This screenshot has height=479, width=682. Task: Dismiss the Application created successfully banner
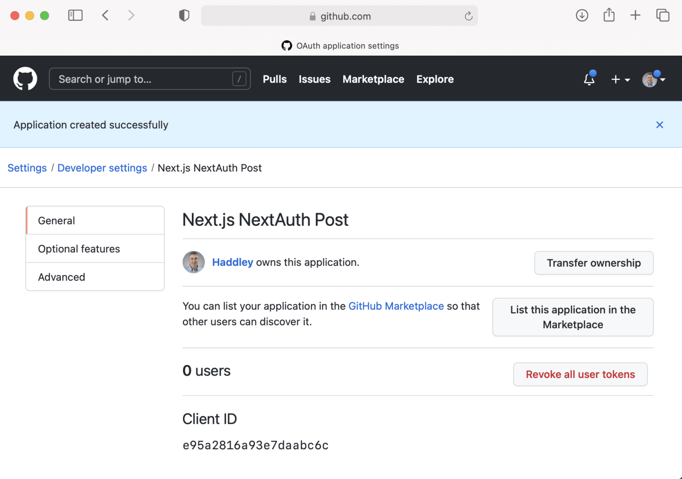click(x=659, y=125)
